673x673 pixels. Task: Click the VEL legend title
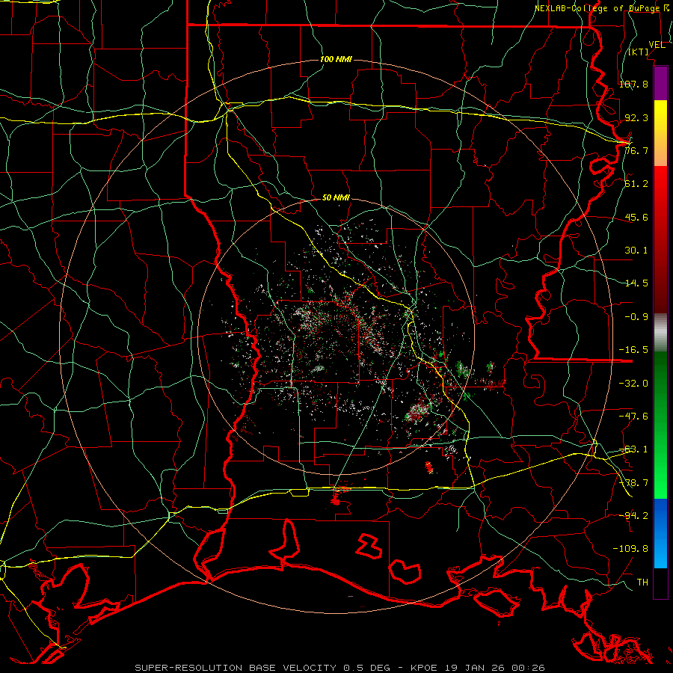[x=657, y=45]
